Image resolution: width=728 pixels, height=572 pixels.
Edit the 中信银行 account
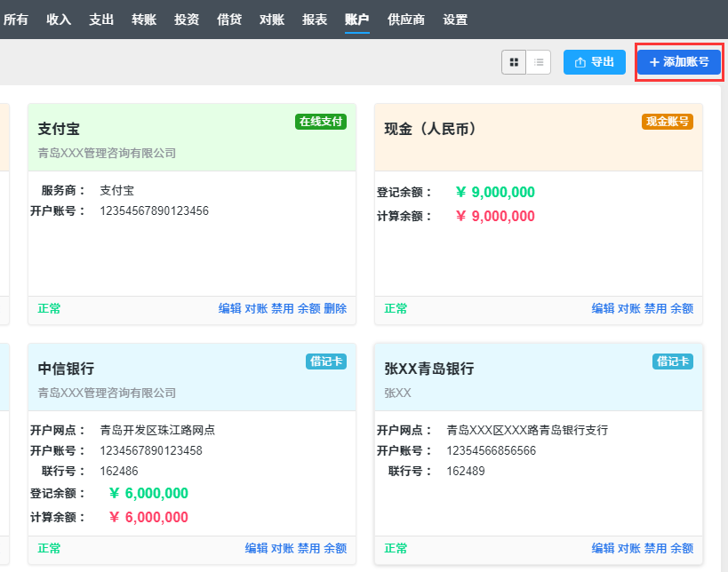coord(256,549)
